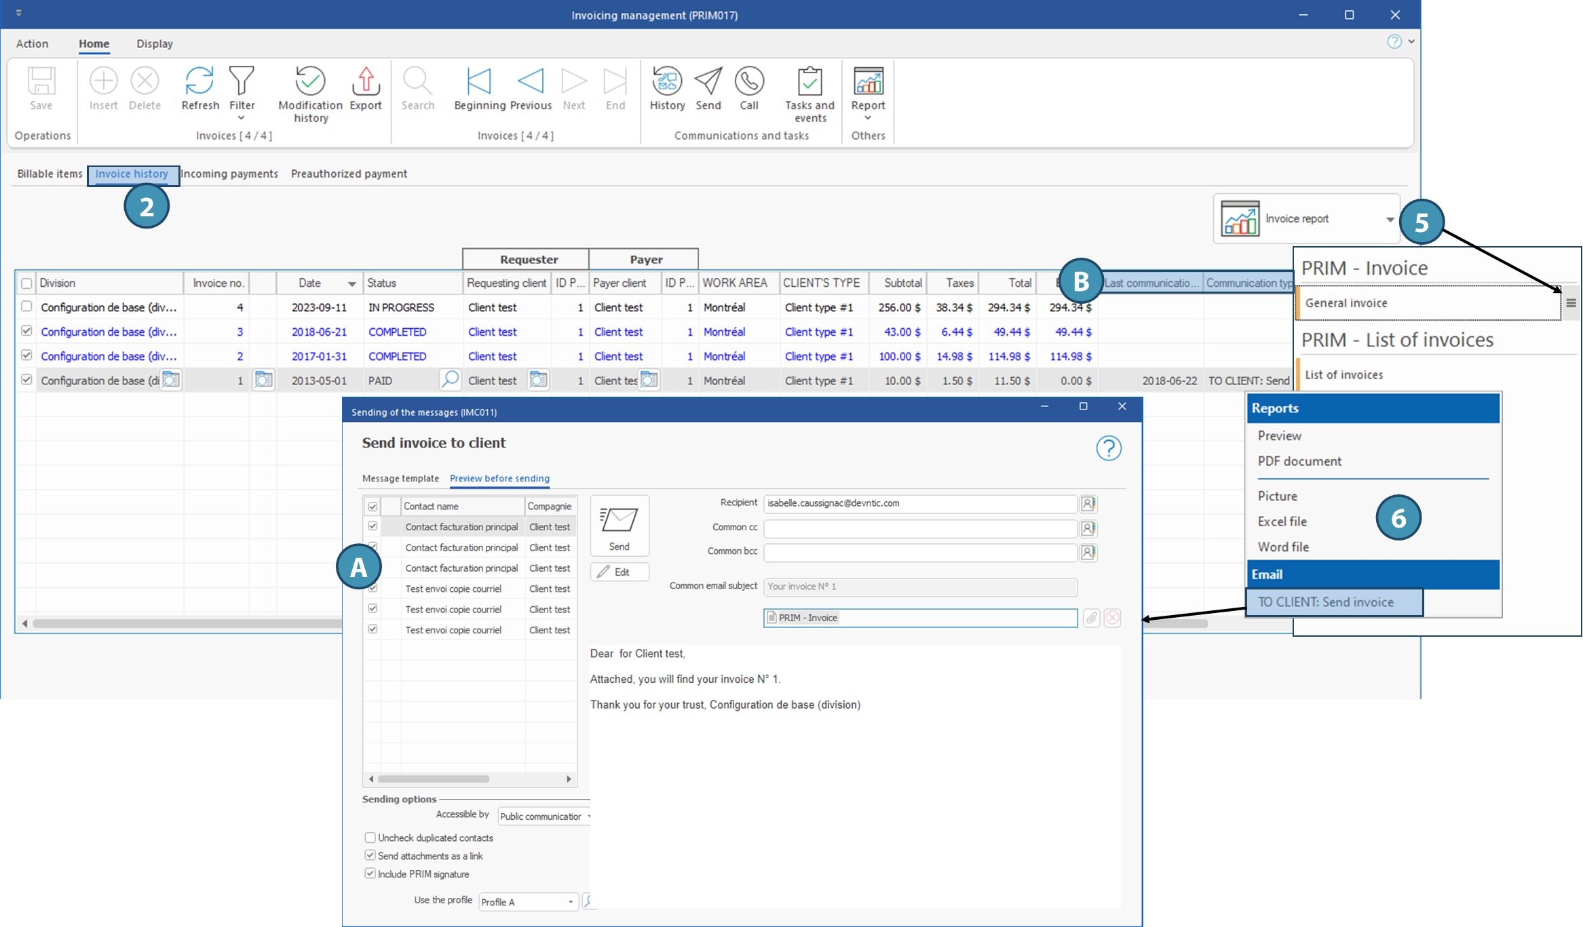Click the Edit button
Image resolution: width=1583 pixels, height=927 pixels.
click(x=619, y=572)
